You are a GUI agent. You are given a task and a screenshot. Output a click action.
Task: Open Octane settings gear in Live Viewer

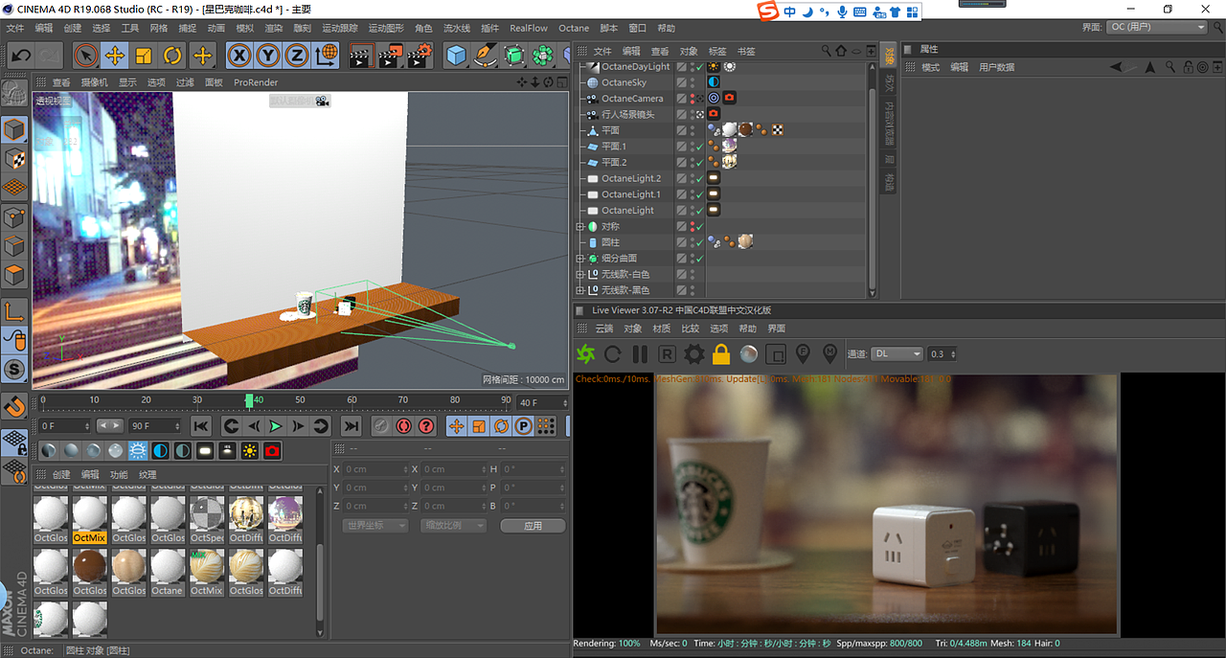(694, 354)
